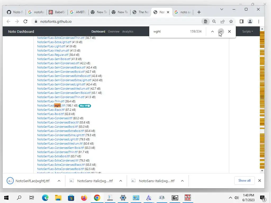Open NotoSerifLao-Medium.otf link
271x203 pixels.
pyautogui.click(x=53, y=50)
